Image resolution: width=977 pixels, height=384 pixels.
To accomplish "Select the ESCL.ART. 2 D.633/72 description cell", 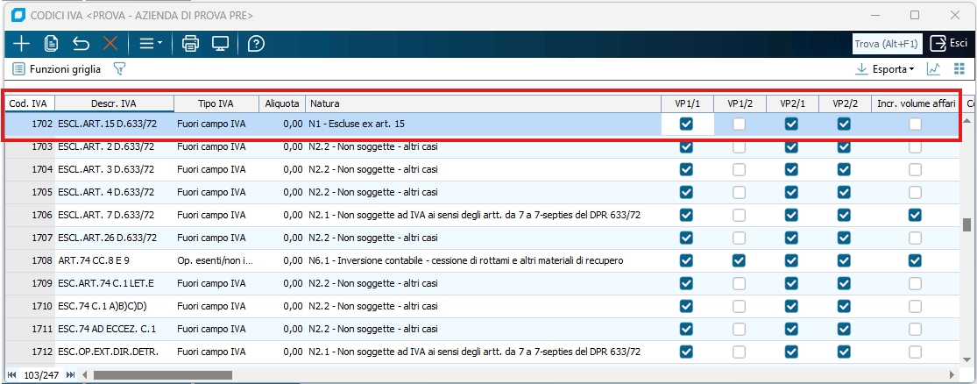I will (115, 147).
